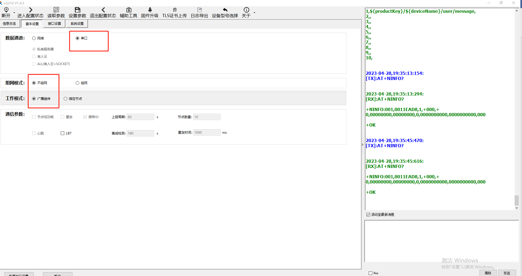Viewport: 522px width, 276px height.
Task: Export logs with 日志导出
Action: [199, 10]
